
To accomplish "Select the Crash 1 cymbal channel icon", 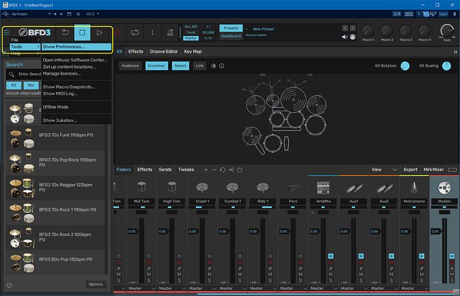I will click(202, 187).
